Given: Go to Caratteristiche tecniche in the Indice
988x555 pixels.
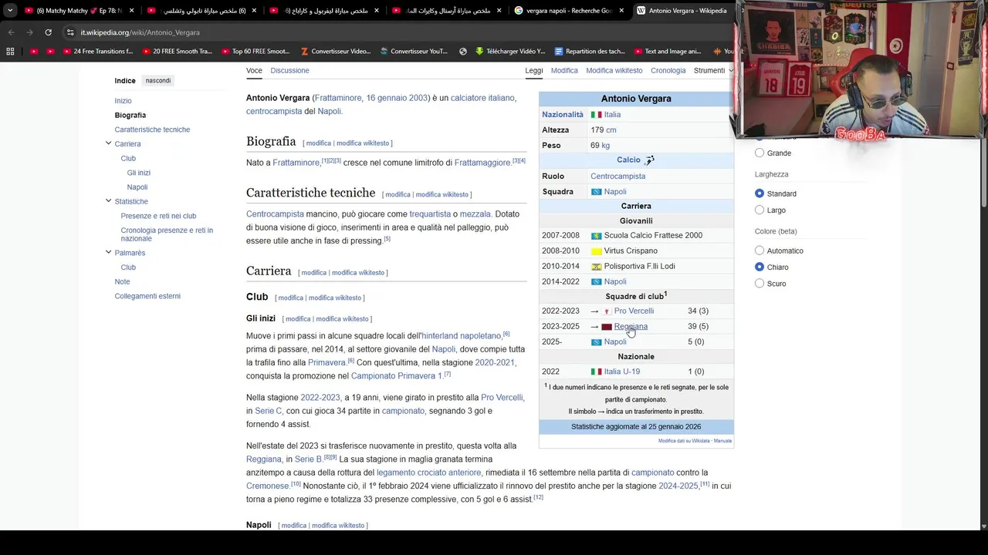Looking at the screenshot, I should pyautogui.click(x=152, y=129).
